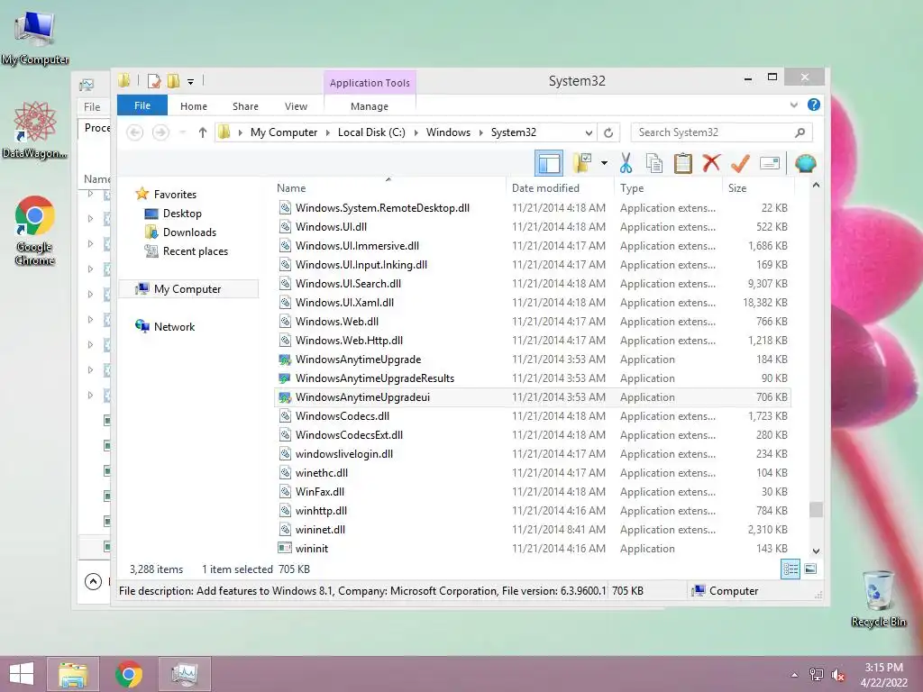Toggle the preview pane toolbar button
The image size is (923, 692).
click(549, 164)
